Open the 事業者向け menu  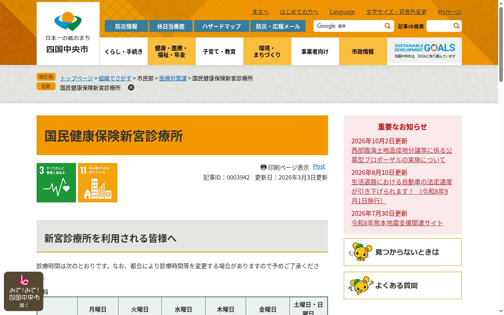pos(315,51)
